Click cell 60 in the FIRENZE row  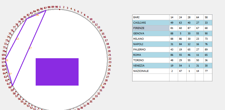182,28
